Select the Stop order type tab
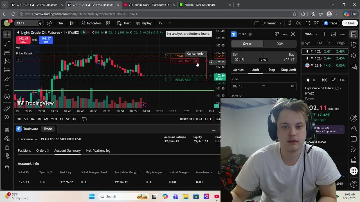This screenshot has height=202, width=360. point(272,70)
